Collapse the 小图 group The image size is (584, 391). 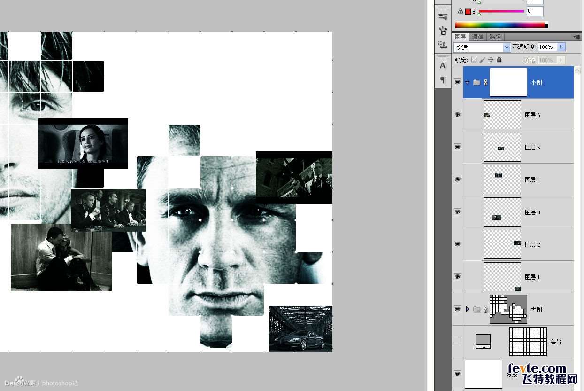pyautogui.click(x=467, y=82)
